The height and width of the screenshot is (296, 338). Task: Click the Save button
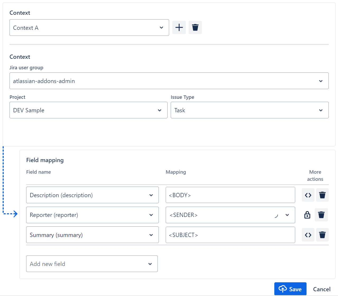(x=290, y=289)
